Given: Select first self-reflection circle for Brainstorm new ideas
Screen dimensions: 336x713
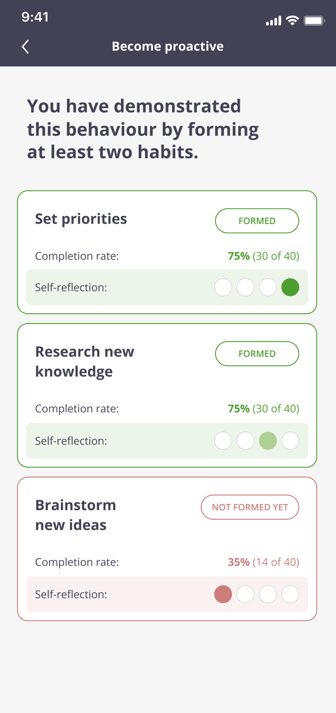Looking at the screenshot, I should (x=223, y=594).
